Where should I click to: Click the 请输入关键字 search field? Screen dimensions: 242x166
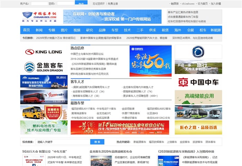coord(63,142)
